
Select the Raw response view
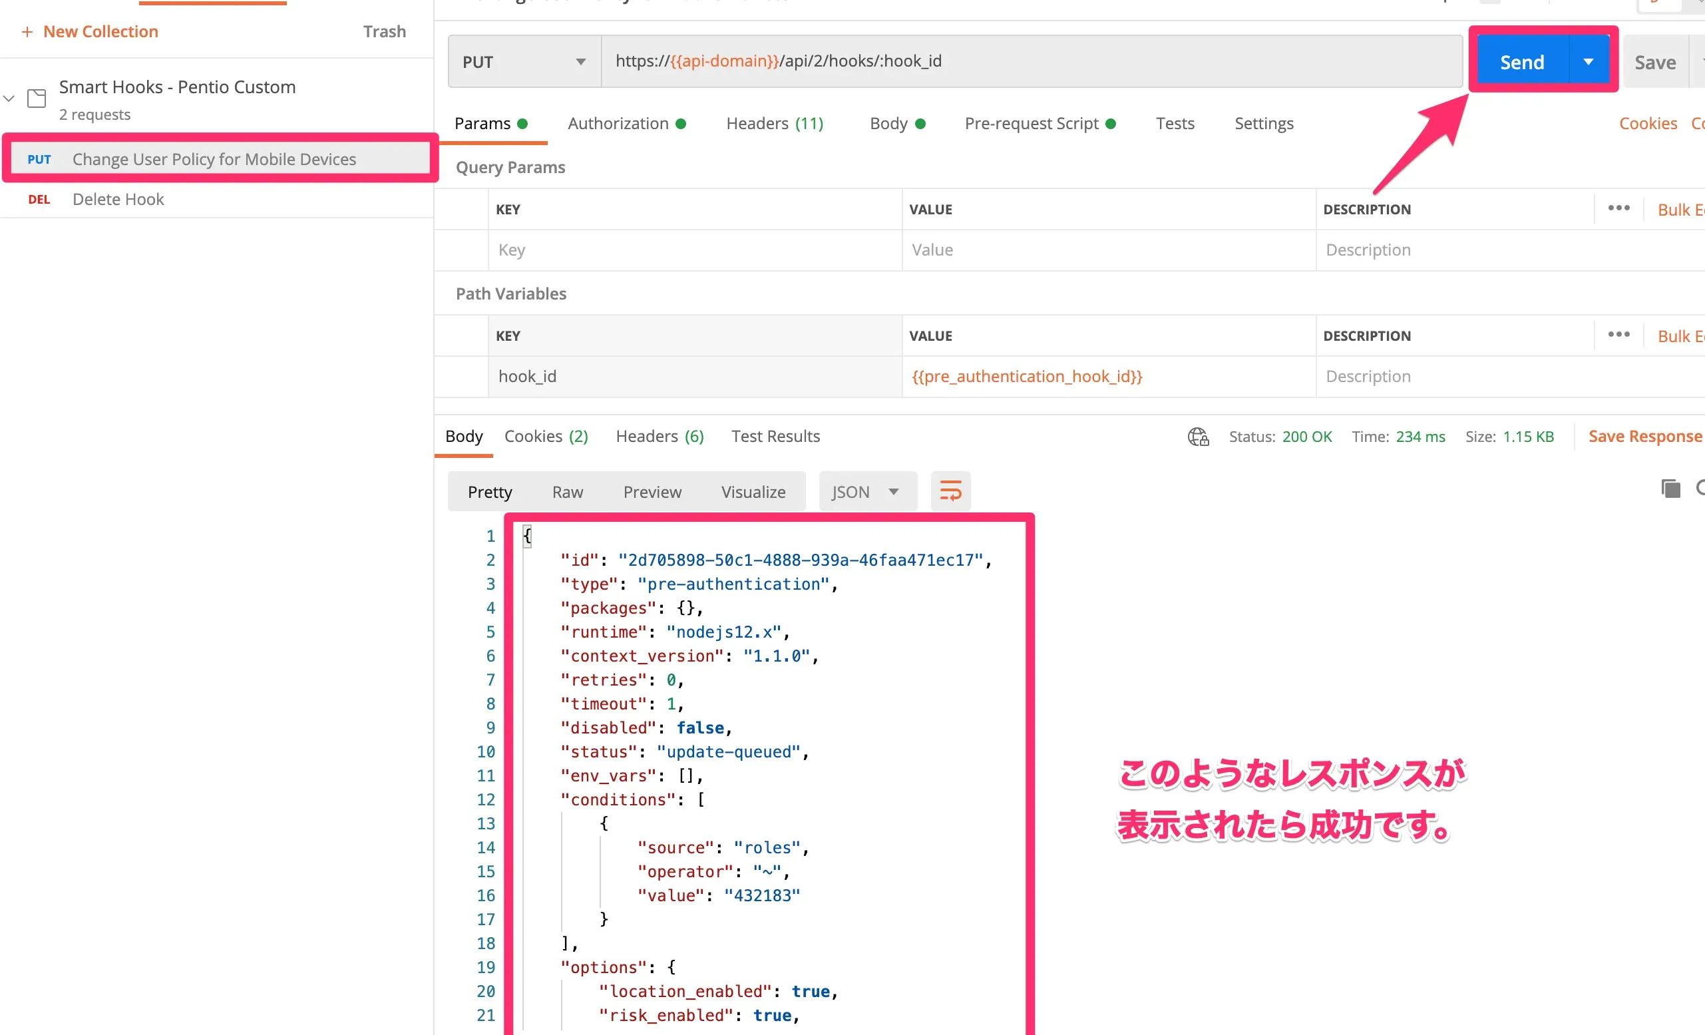[568, 492]
